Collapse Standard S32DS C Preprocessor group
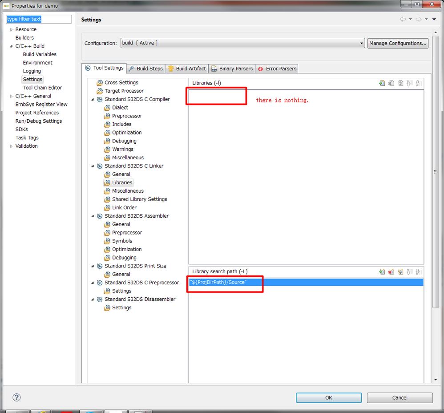The image size is (444, 413). coord(93,283)
